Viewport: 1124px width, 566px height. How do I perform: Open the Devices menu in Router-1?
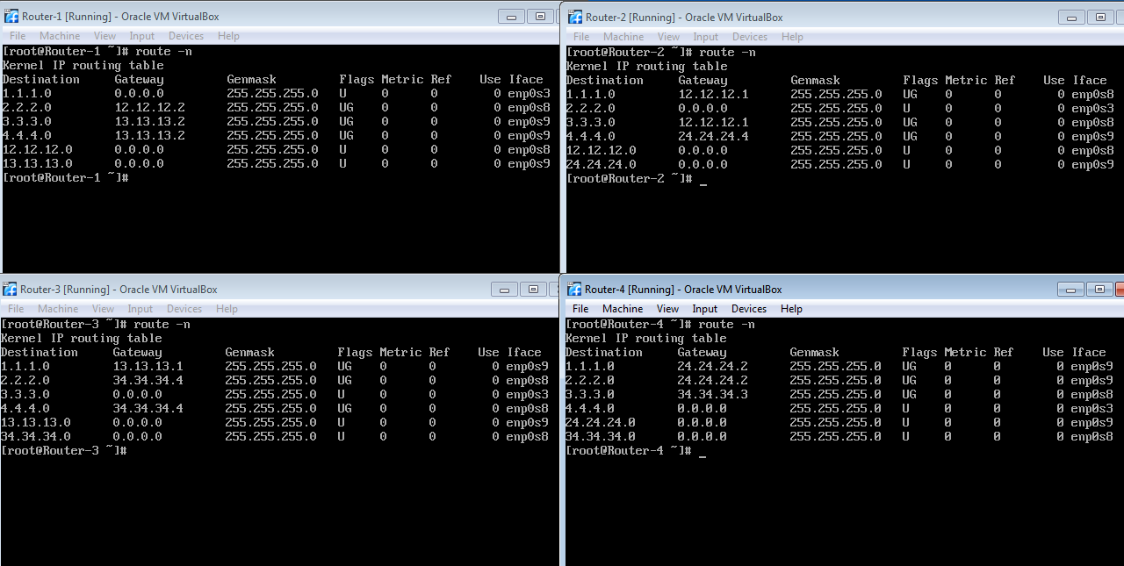coord(185,36)
